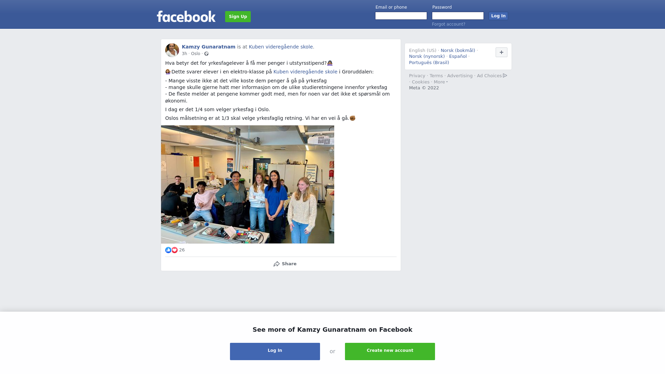
Task: Click the green Sign Up button
Action: point(238,17)
